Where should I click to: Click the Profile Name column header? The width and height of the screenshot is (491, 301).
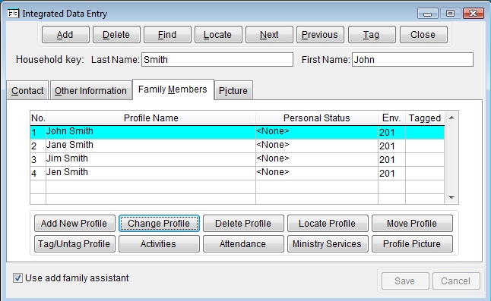151,118
